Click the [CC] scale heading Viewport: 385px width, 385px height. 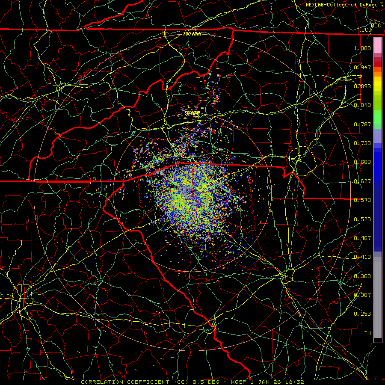click(365, 30)
